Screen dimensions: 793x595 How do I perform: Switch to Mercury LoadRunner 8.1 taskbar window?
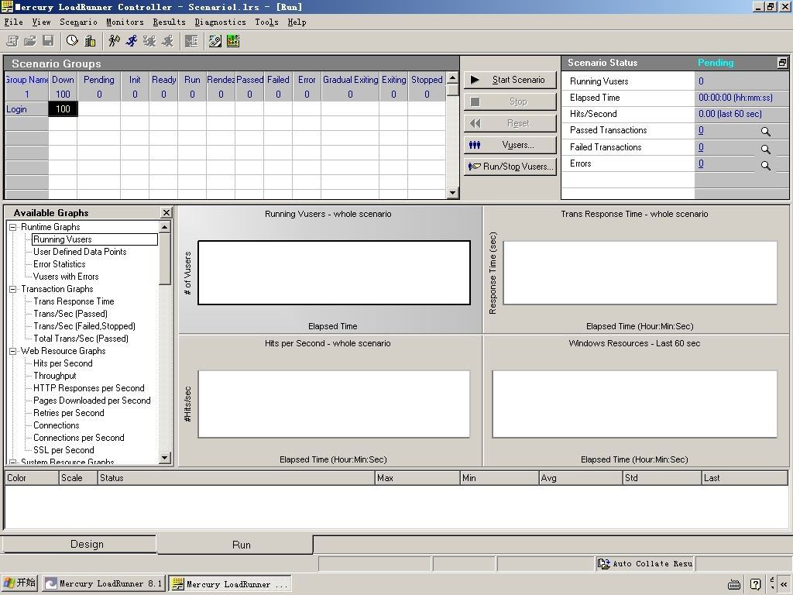(103, 584)
